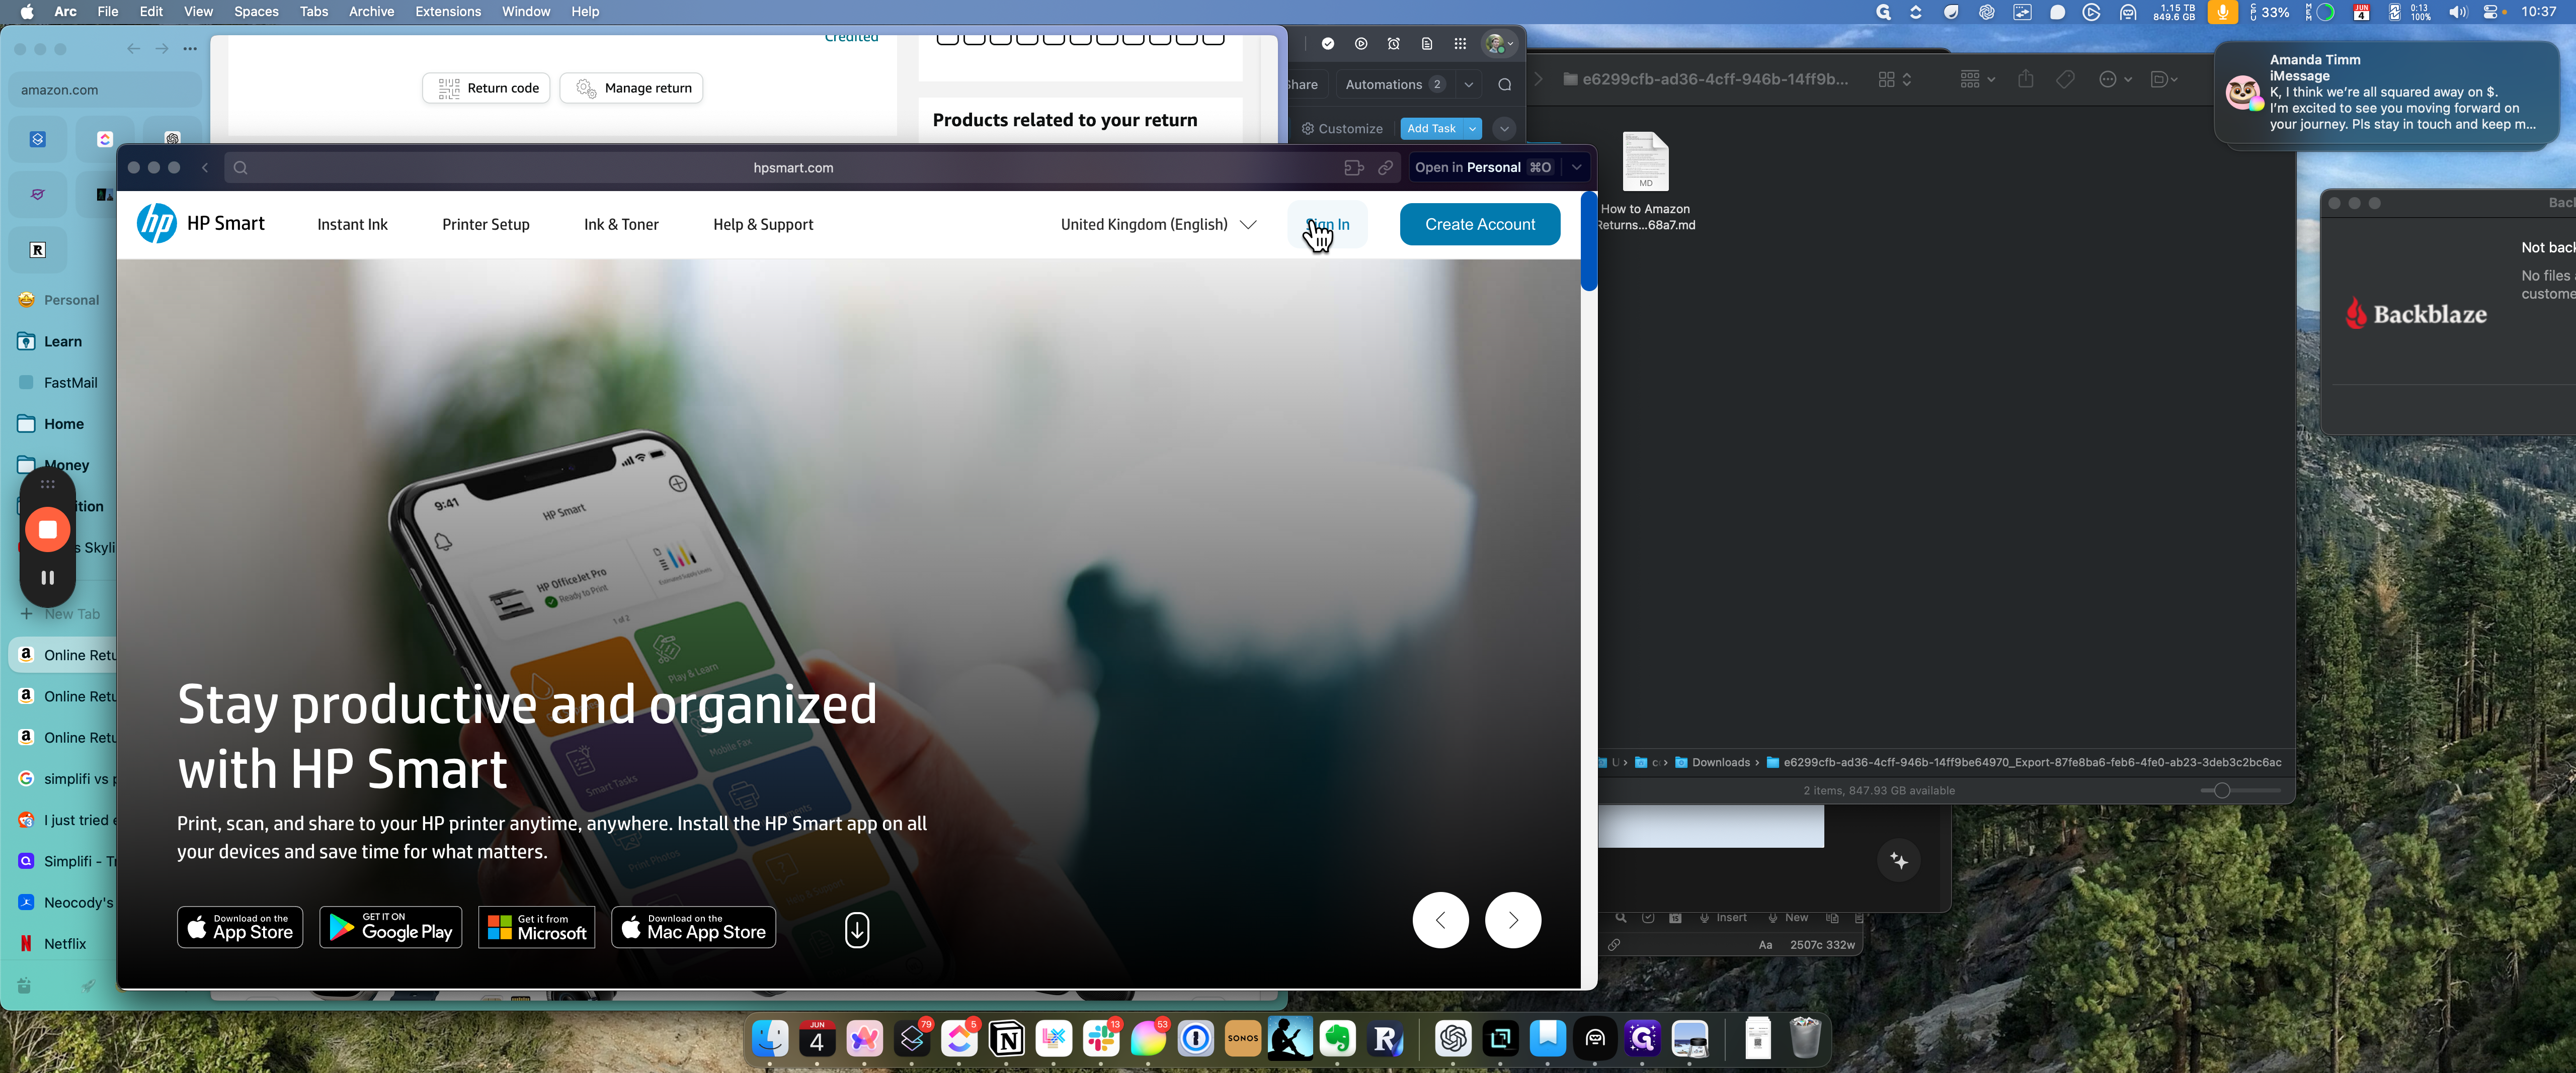Open the Learn folder in Arc sidebar
This screenshot has width=2576, height=1073.
[x=62, y=342]
